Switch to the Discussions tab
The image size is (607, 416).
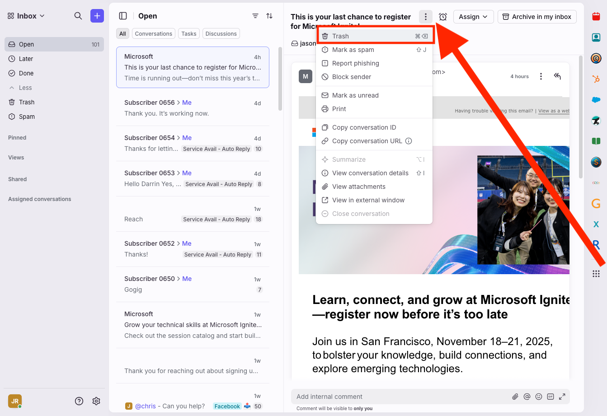[x=221, y=34]
